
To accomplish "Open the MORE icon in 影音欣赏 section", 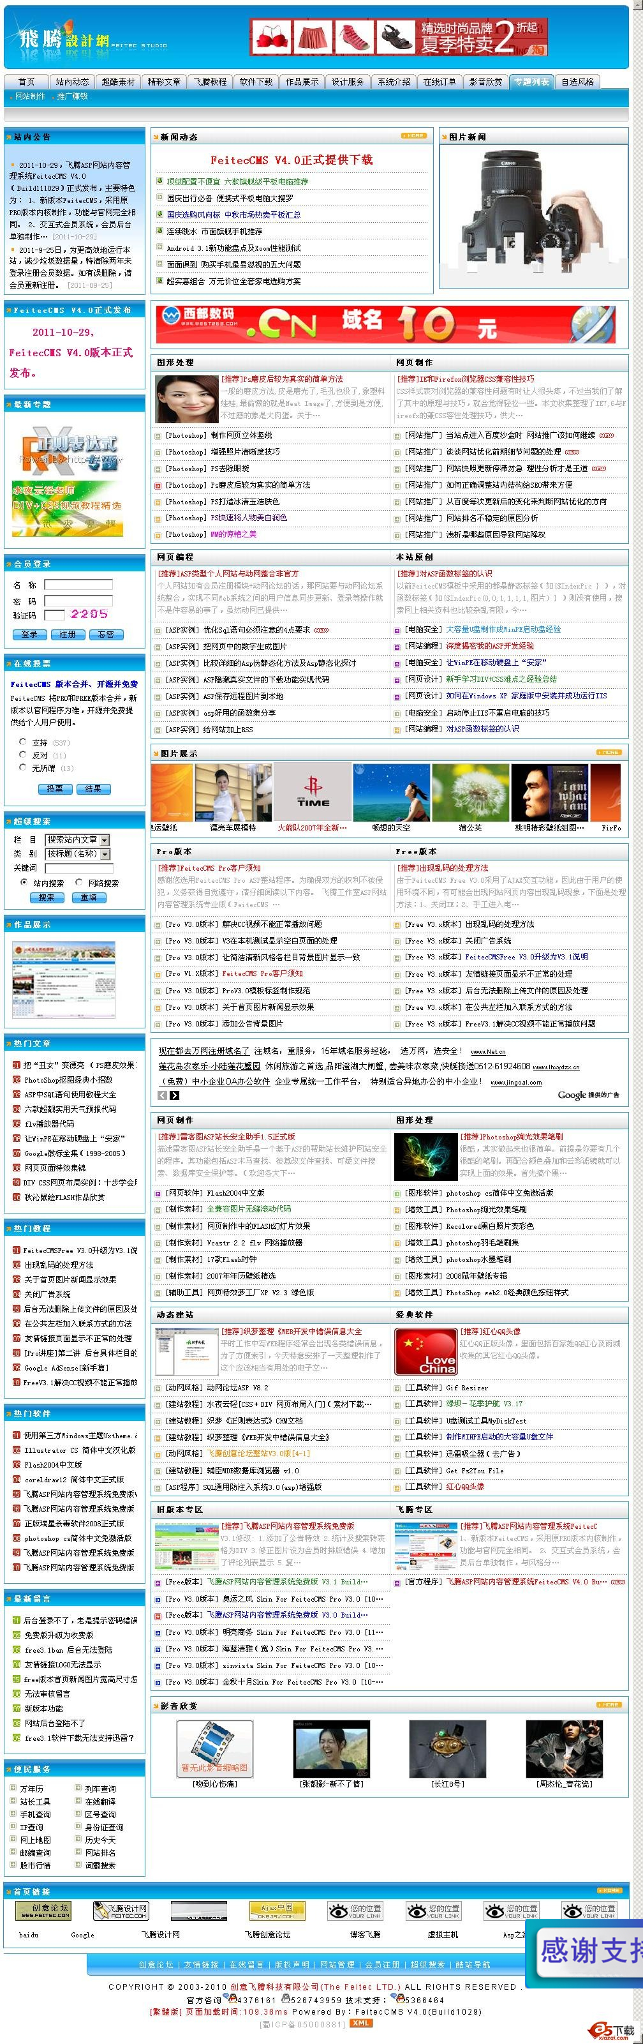I will [x=608, y=1704].
